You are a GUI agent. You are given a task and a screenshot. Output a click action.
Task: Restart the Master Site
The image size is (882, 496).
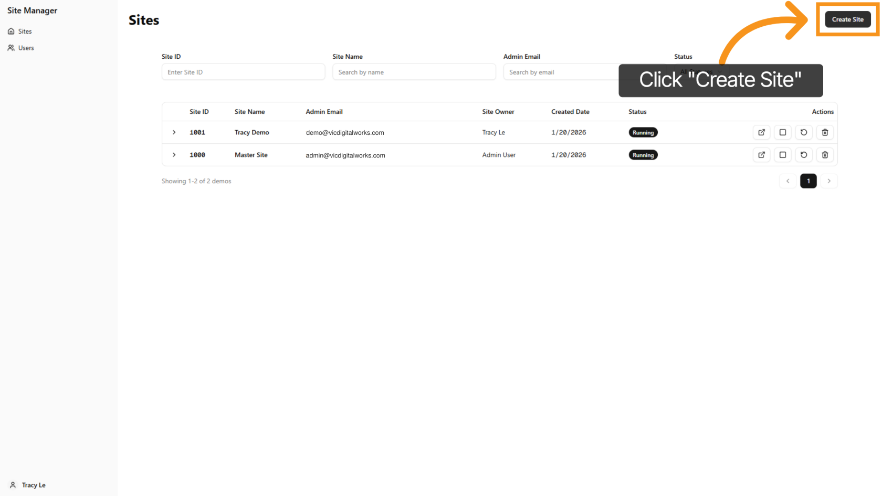[x=804, y=155]
